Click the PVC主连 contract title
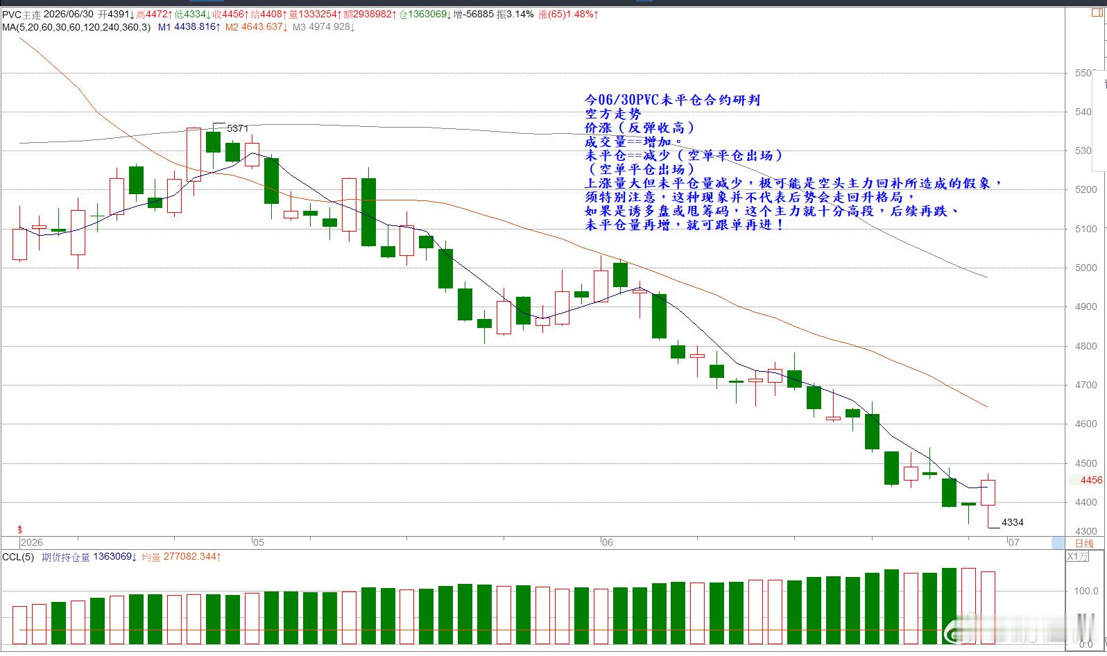The height and width of the screenshot is (656, 1107). 20,15
